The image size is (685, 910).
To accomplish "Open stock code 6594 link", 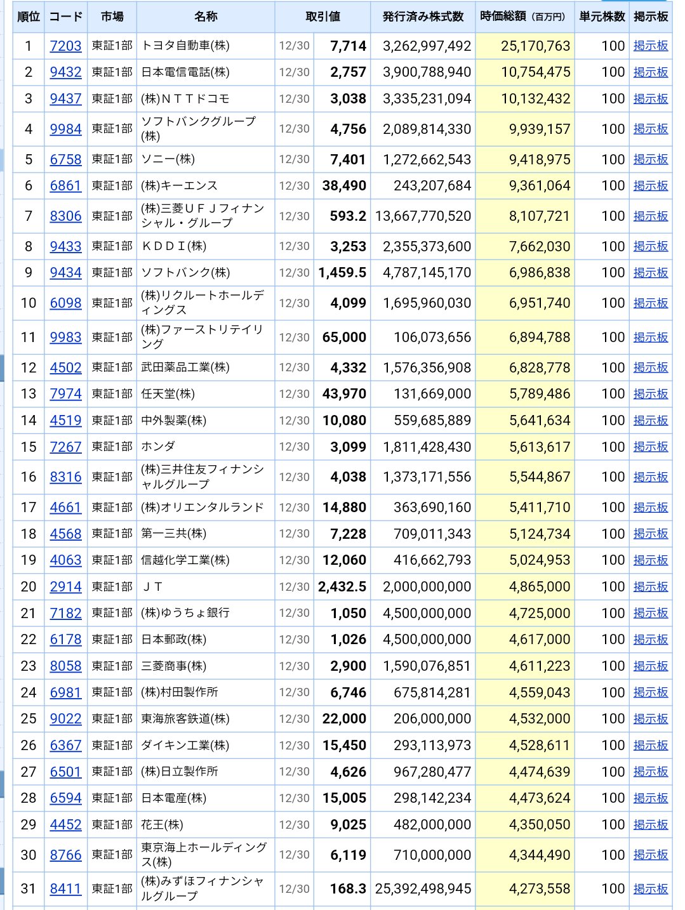I will (66, 798).
